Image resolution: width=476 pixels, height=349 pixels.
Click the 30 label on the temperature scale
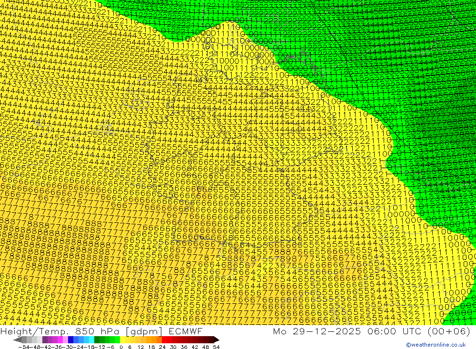[x=173, y=347]
